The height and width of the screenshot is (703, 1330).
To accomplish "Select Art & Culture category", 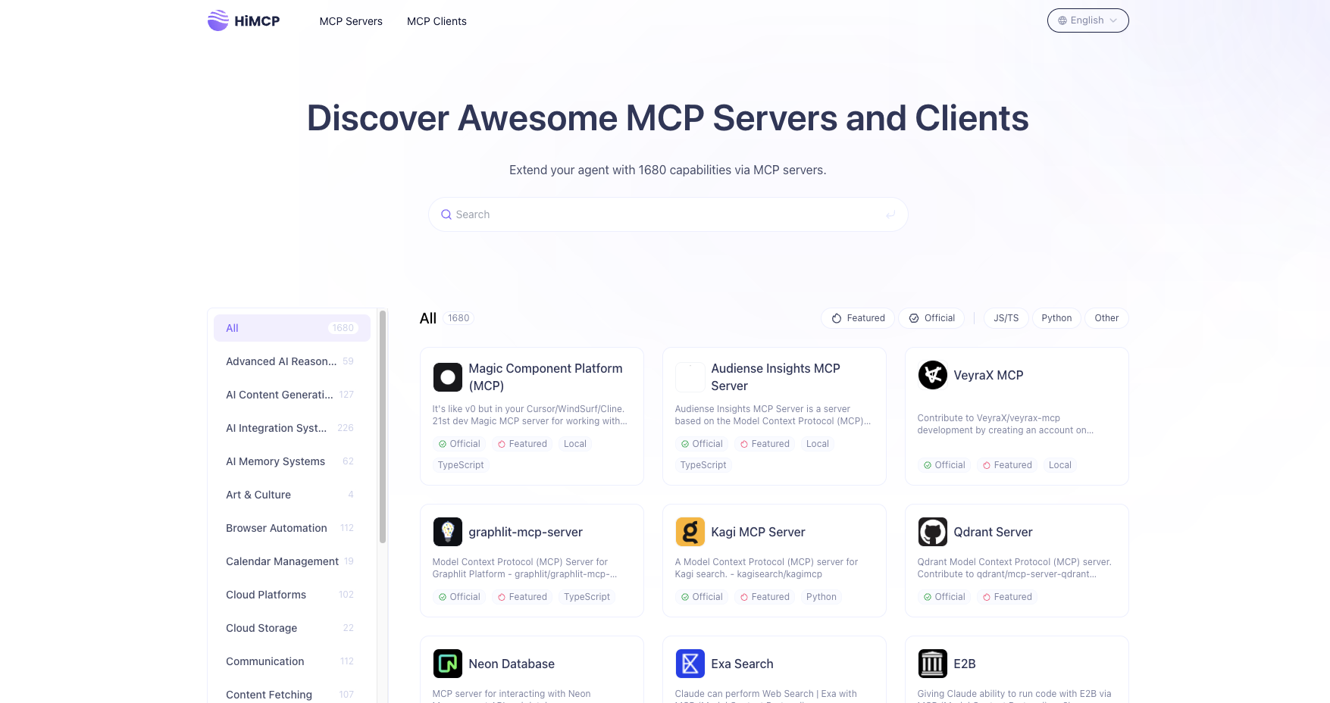I will pyautogui.click(x=292, y=495).
